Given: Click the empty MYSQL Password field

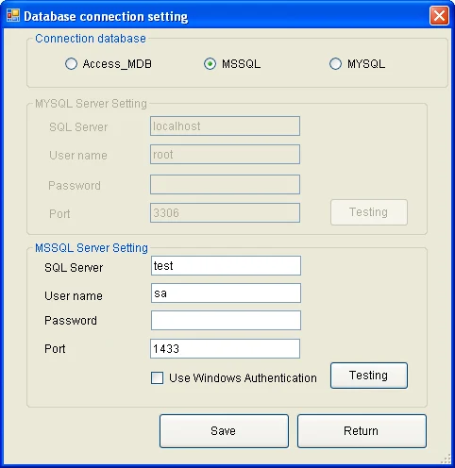Looking at the screenshot, I should [x=225, y=185].
